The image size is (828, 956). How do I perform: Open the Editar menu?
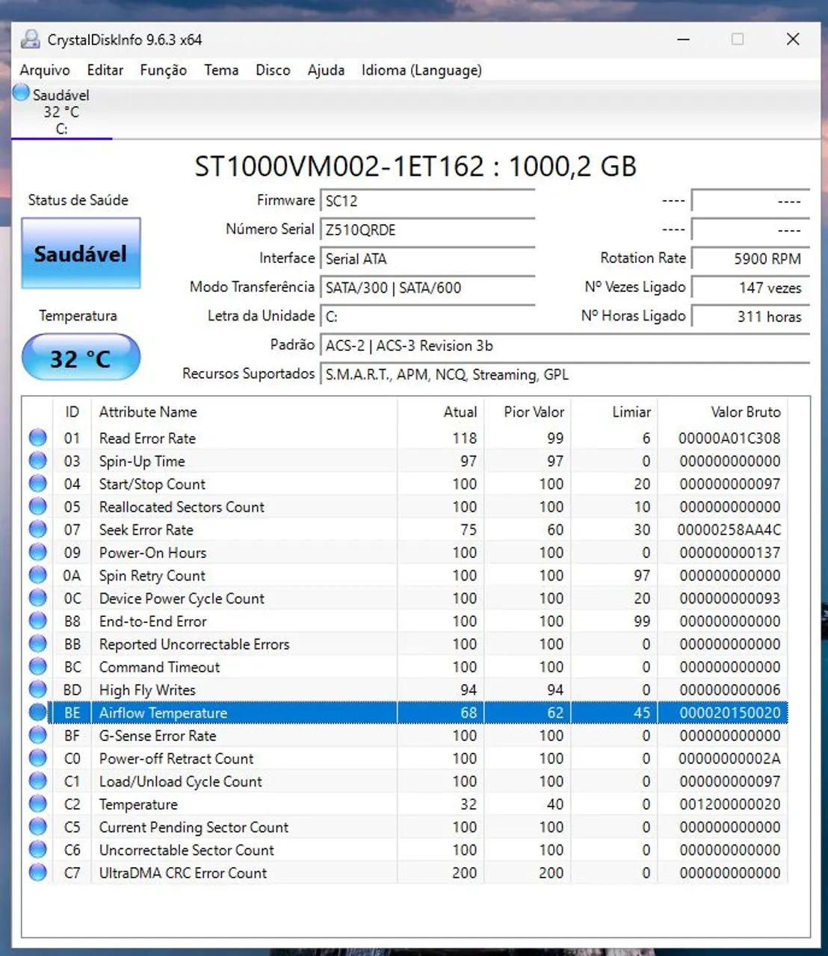105,70
